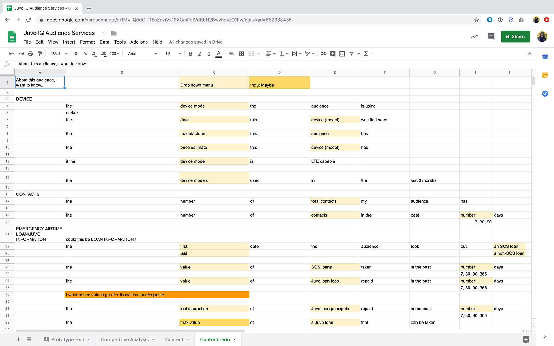Viewport: 554px width, 346px height.
Task: Open comment history icon
Action: tap(491, 36)
